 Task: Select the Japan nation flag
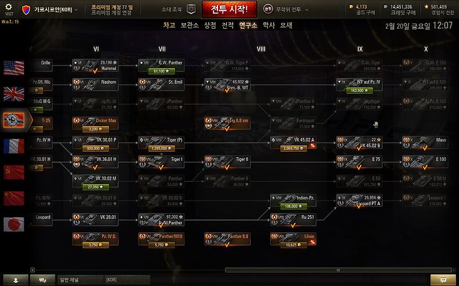tap(14, 224)
